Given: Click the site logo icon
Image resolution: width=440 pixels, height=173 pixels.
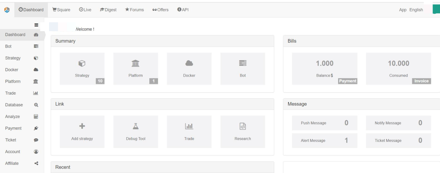Looking at the screenshot, I should click(6, 10).
